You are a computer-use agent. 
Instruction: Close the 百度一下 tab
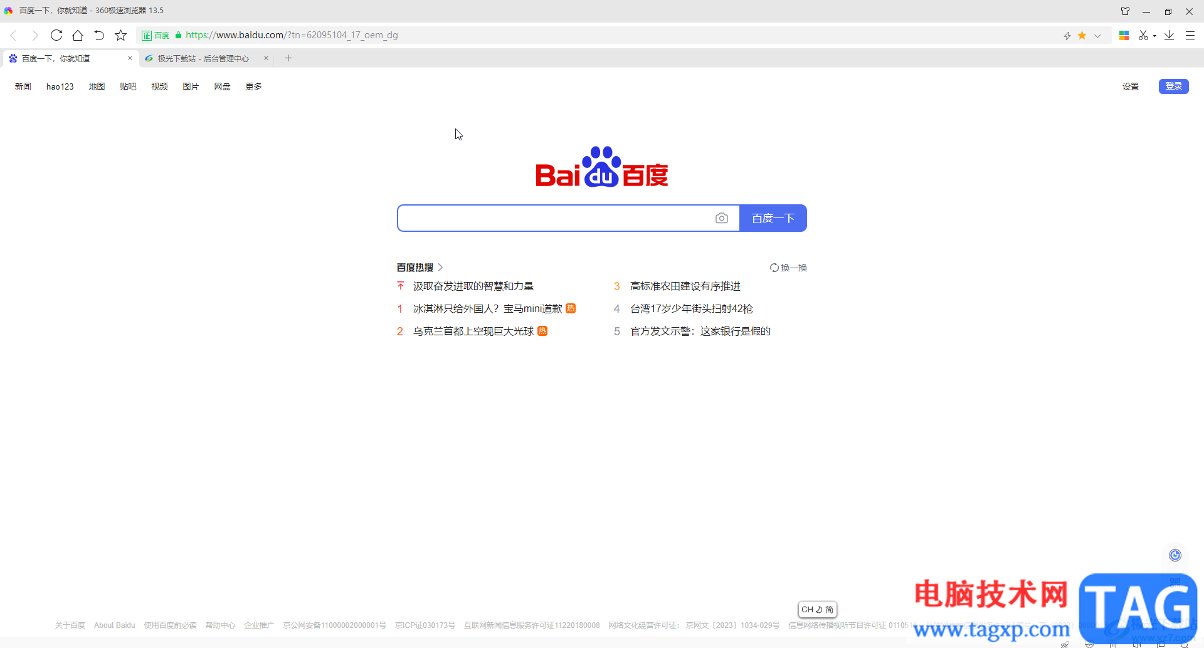(x=130, y=58)
